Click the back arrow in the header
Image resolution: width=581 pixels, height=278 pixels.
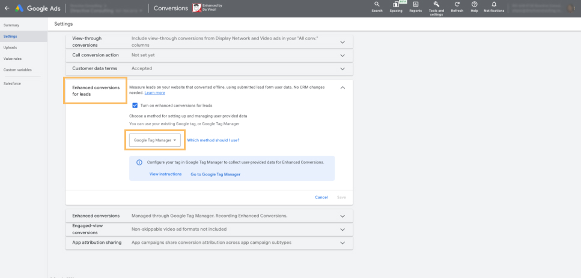7,8
